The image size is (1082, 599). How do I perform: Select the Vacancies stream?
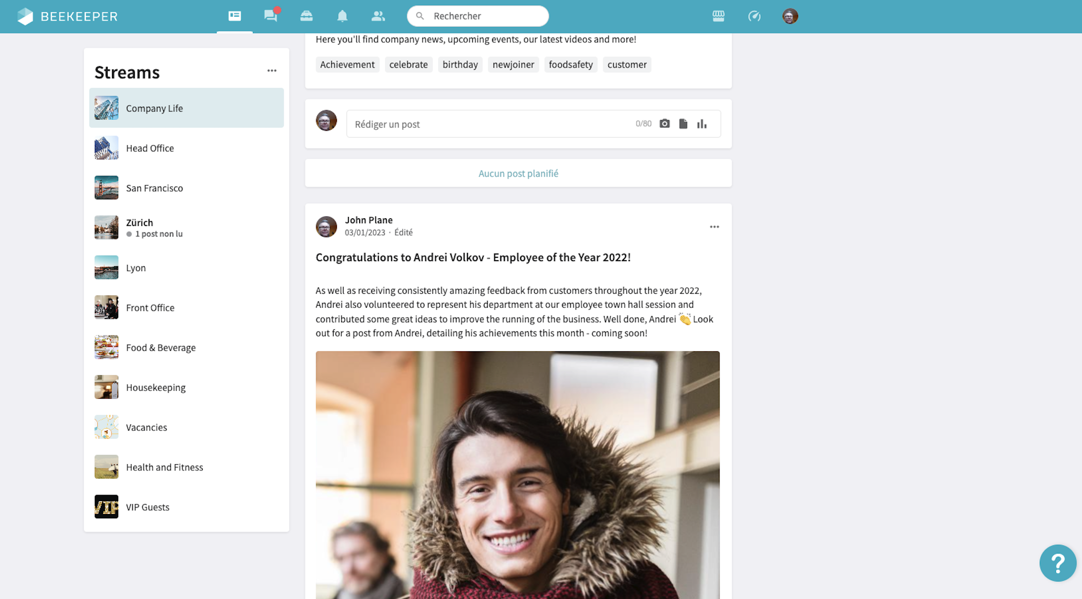[187, 427]
